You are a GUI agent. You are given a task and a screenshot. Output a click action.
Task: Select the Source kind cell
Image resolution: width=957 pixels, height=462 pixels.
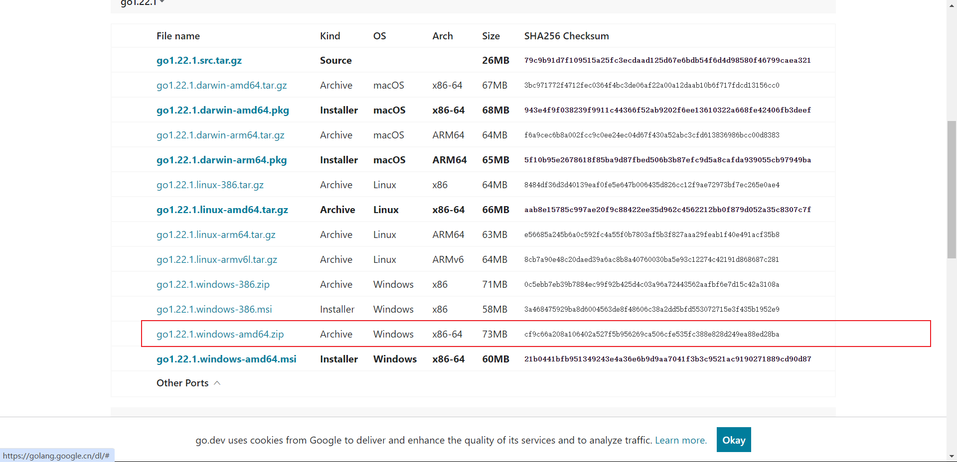[x=336, y=60]
